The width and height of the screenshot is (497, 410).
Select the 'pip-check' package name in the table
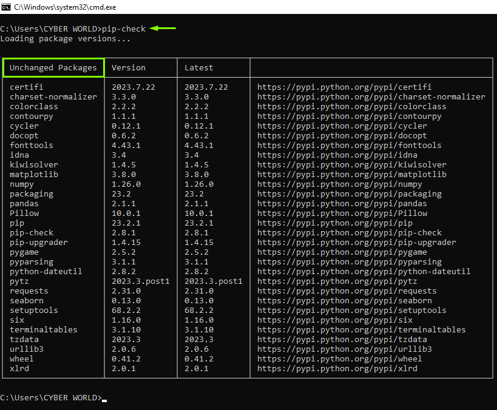pos(32,233)
